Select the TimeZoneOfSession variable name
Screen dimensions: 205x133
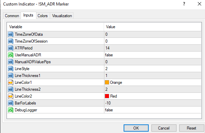pyautogui.click(x=31, y=41)
